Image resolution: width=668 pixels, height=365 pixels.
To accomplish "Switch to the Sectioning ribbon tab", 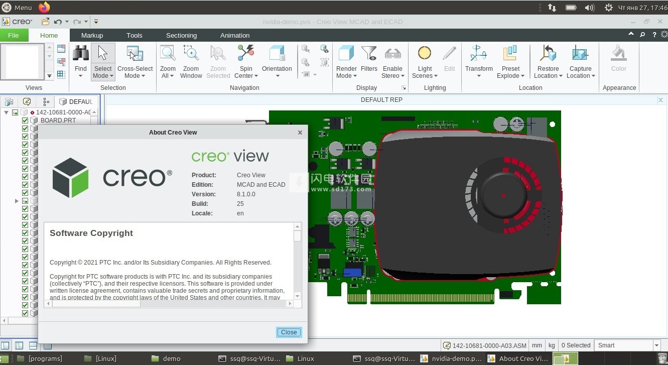I will tap(181, 35).
